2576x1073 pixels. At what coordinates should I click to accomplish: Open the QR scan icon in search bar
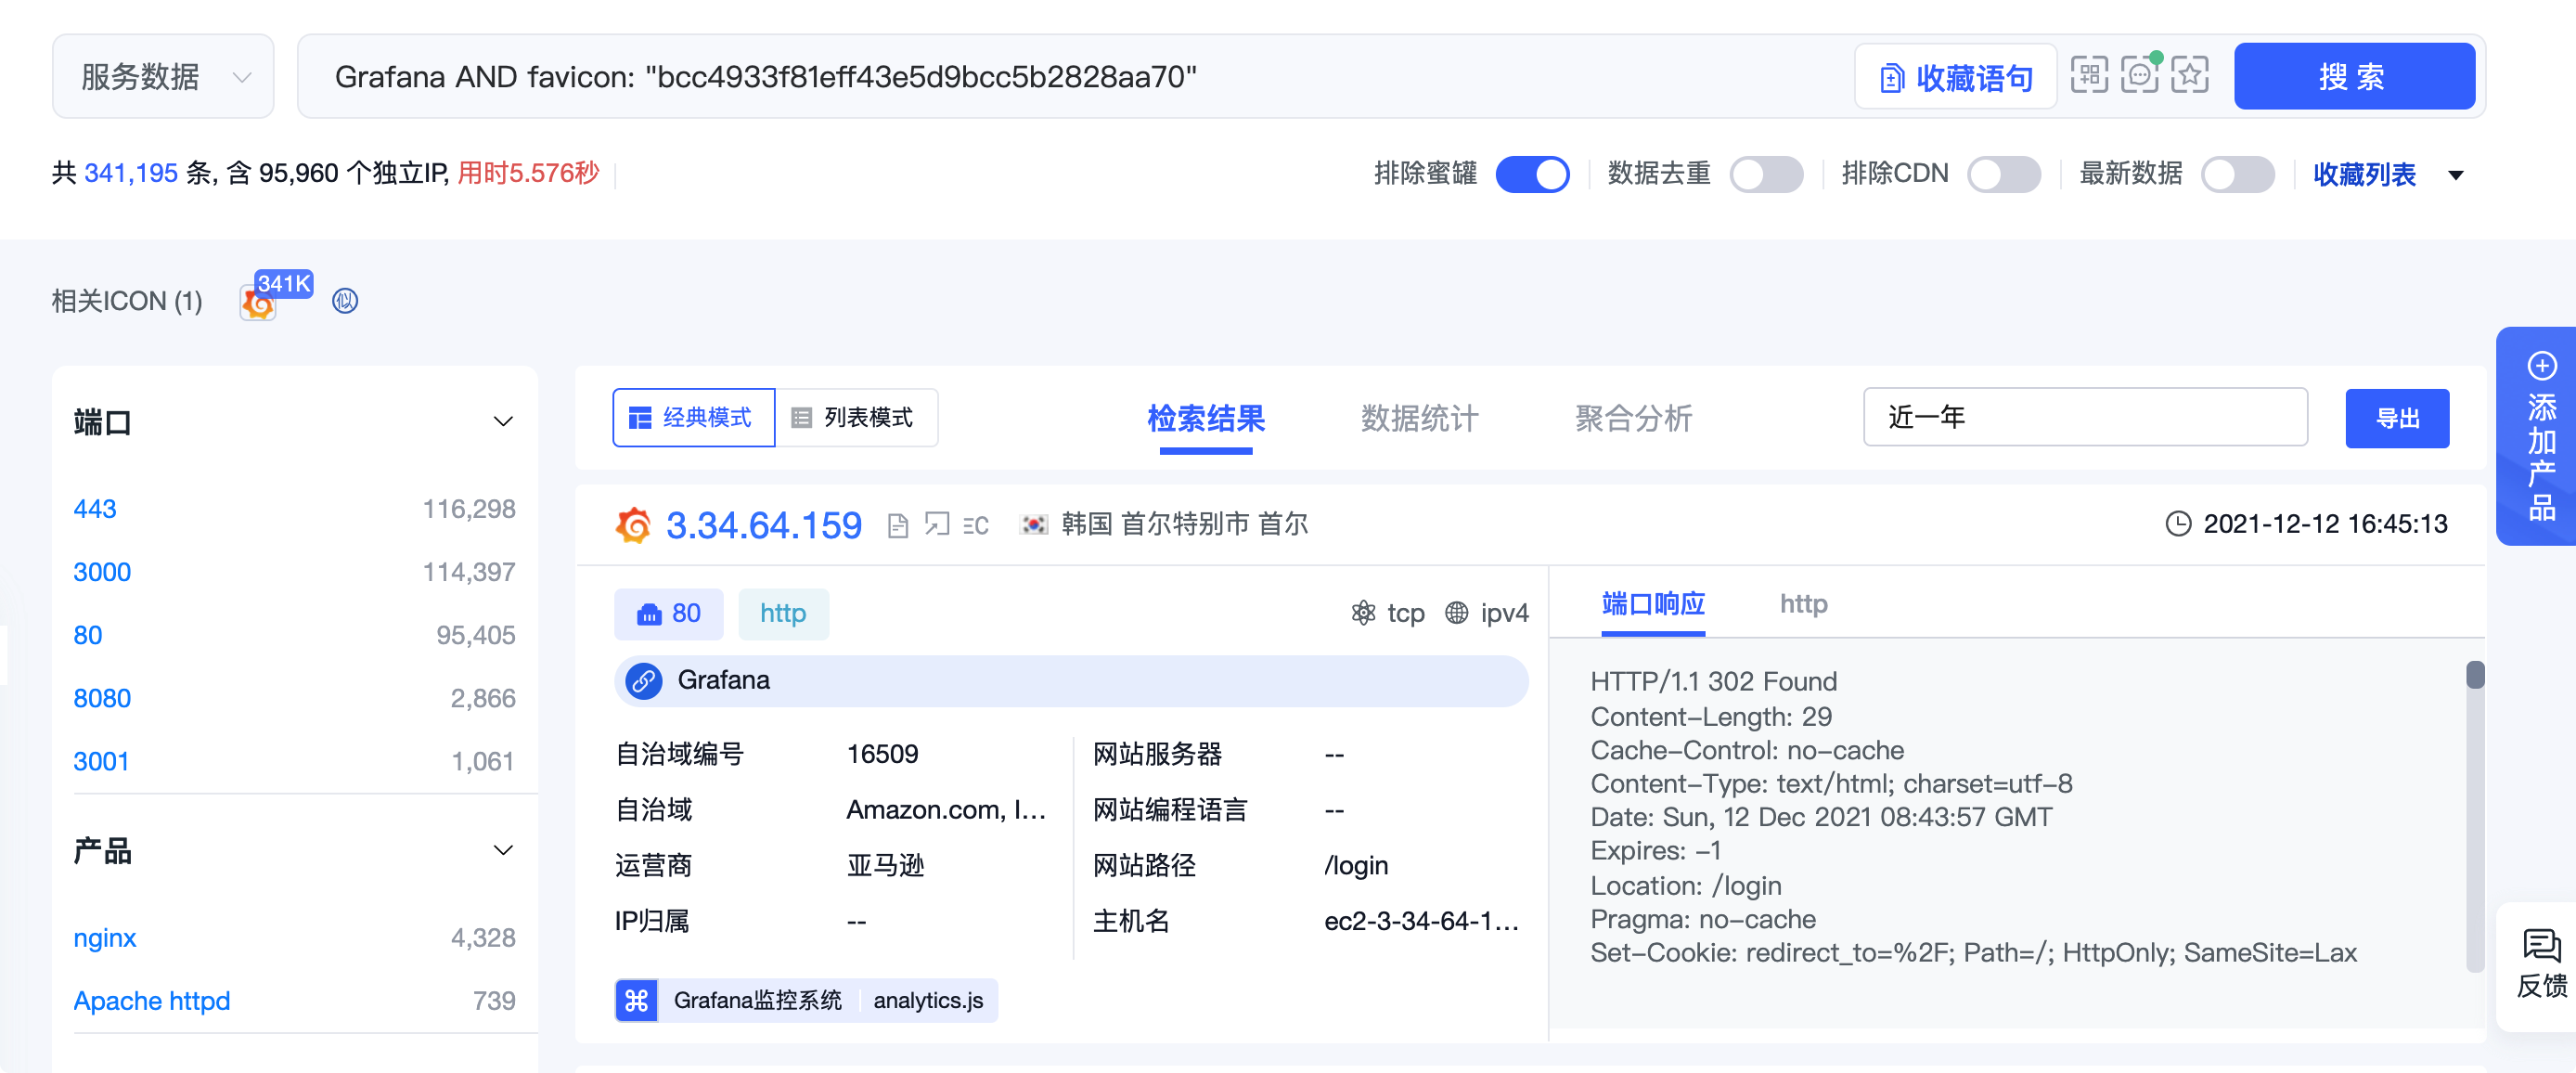pyautogui.click(x=2089, y=76)
